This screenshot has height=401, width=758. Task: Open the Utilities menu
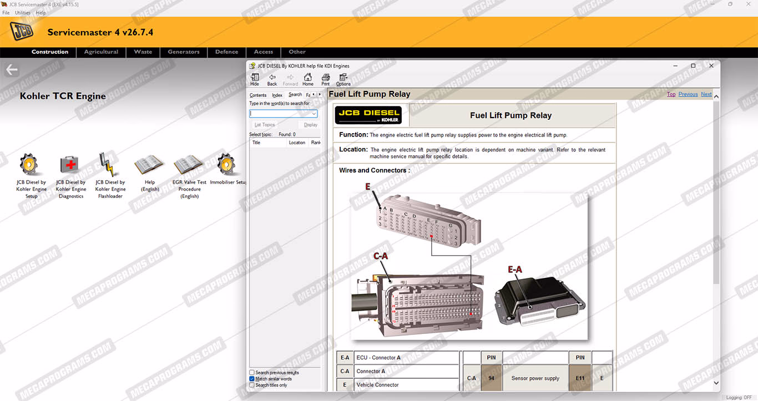pos(23,13)
